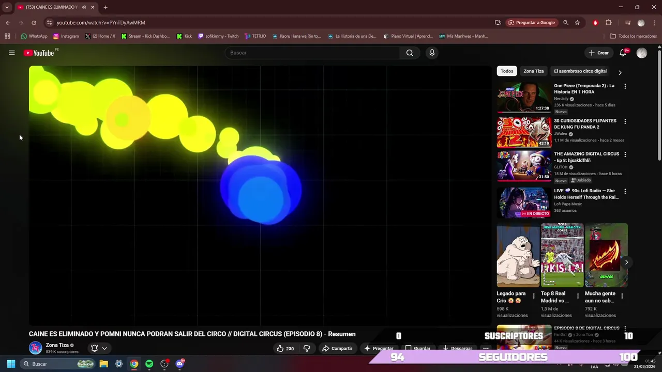Open options menu for Kung Fu Panda video
This screenshot has width=662, height=372.
click(625, 121)
